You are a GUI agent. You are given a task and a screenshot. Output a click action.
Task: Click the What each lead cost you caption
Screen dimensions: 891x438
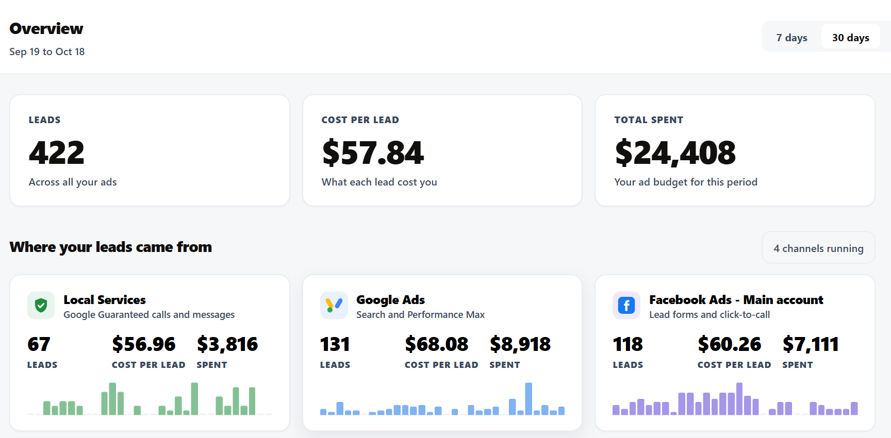click(379, 182)
